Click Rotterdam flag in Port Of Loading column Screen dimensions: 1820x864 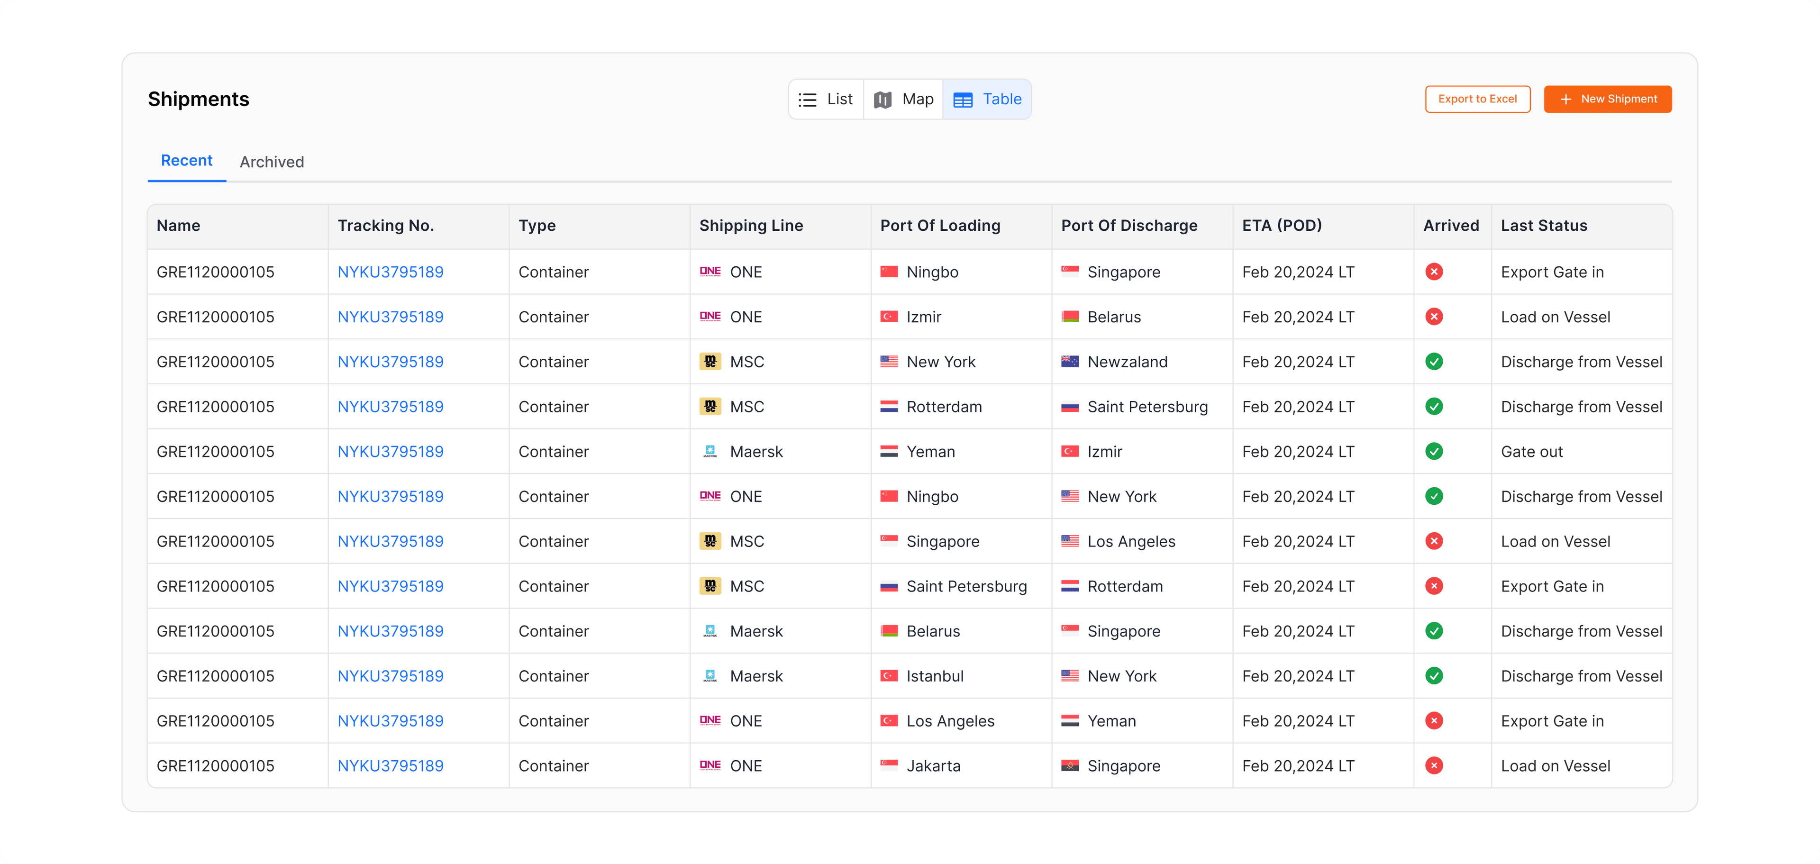coord(889,406)
